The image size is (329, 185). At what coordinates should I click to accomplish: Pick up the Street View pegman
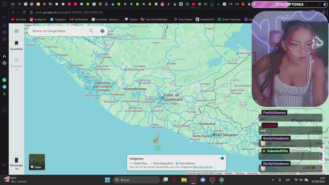pyautogui.click(x=156, y=140)
